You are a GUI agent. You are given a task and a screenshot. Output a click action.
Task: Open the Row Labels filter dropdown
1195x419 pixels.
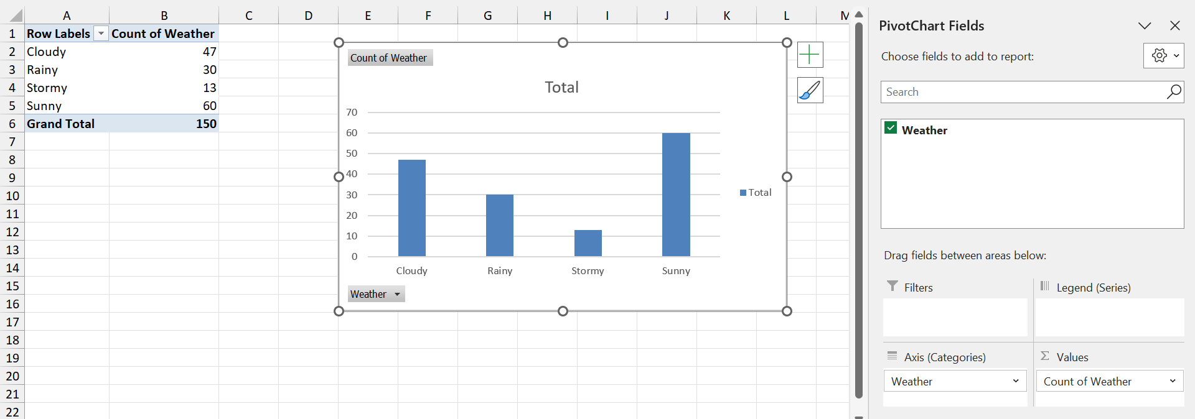pos(101,34)
